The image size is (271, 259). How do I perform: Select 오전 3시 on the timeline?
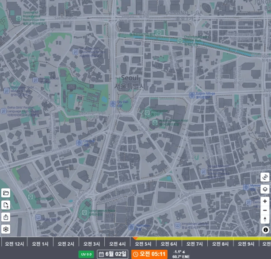(92, 244)
